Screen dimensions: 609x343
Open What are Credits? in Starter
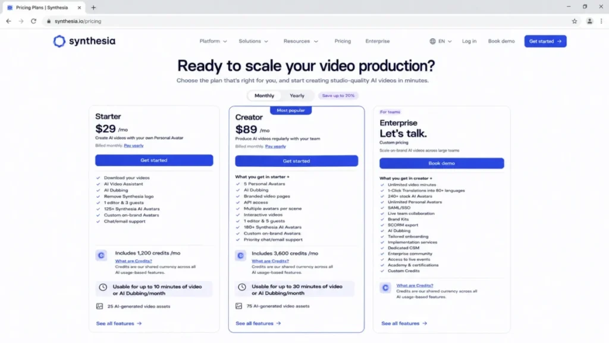[134, 261]
